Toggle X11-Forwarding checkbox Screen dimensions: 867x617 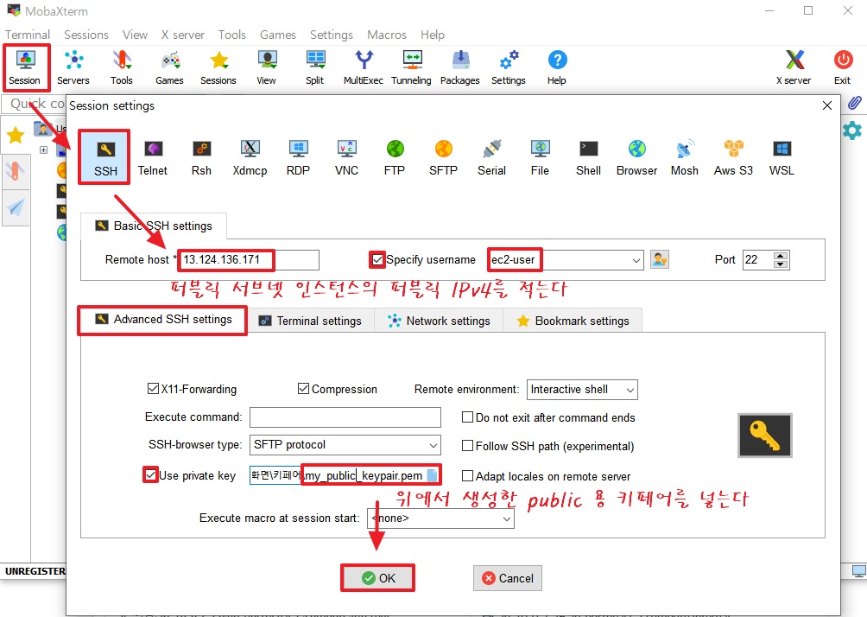(153, 389)
